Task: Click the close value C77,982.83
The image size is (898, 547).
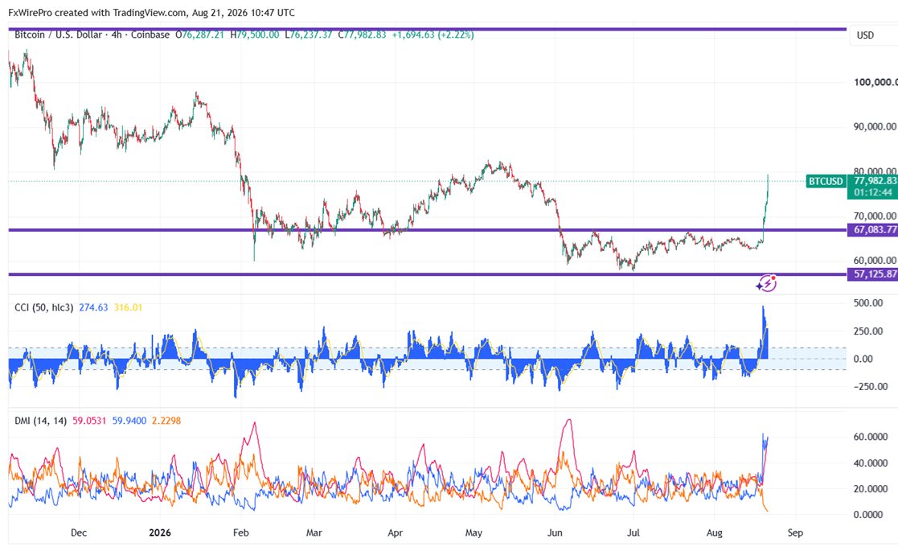Action: click(x=362, y=35)
